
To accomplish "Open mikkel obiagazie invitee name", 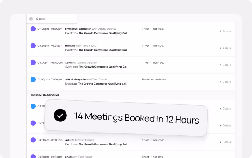I will click(x=75, y=79).
